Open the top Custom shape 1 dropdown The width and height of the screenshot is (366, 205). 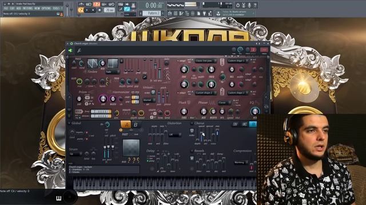238,61
